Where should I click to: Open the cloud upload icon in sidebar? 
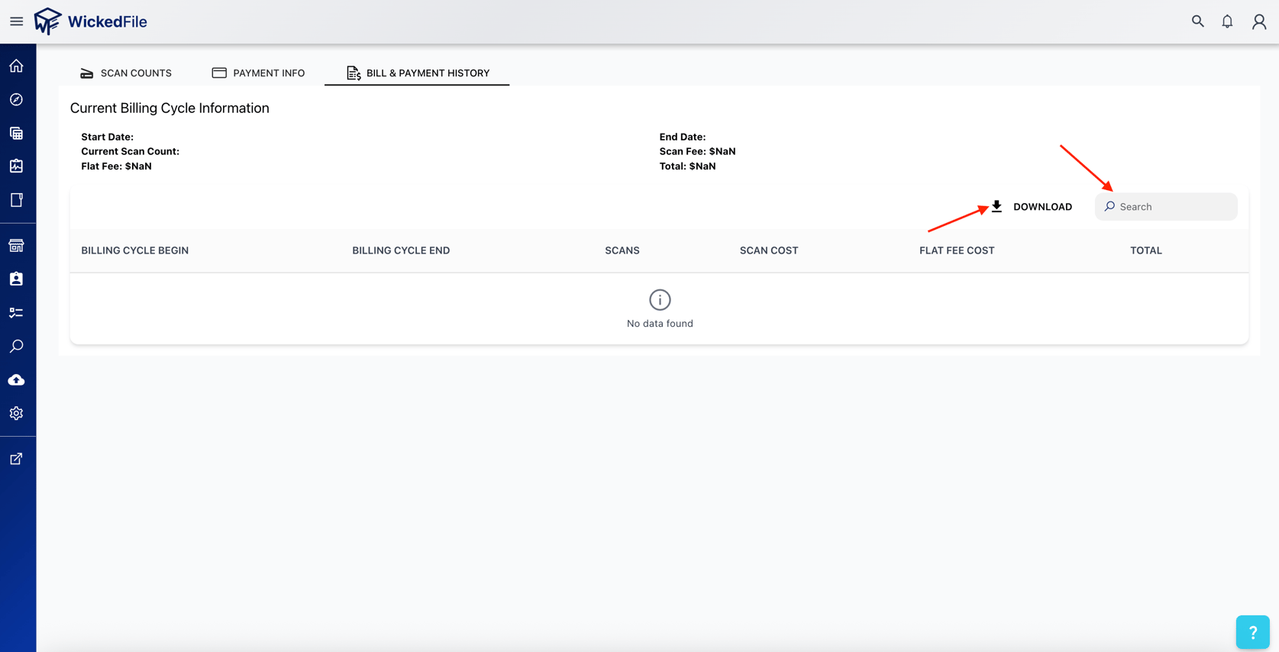coord(16,380)
